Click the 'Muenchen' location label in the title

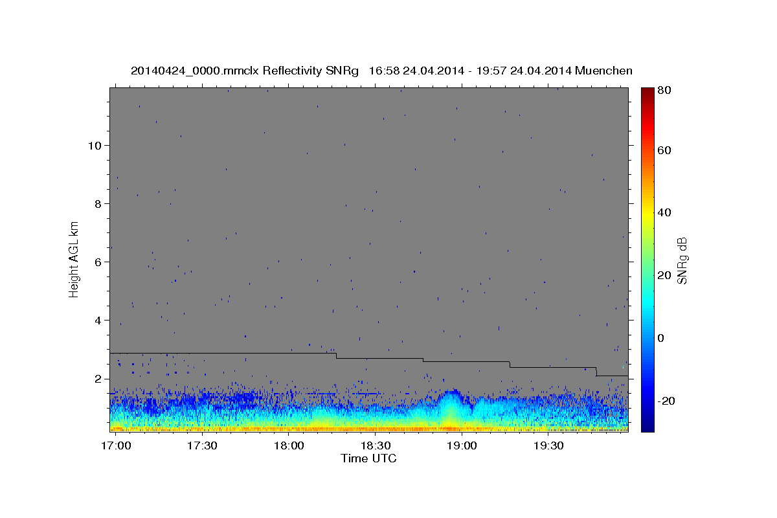coord(603,71)
